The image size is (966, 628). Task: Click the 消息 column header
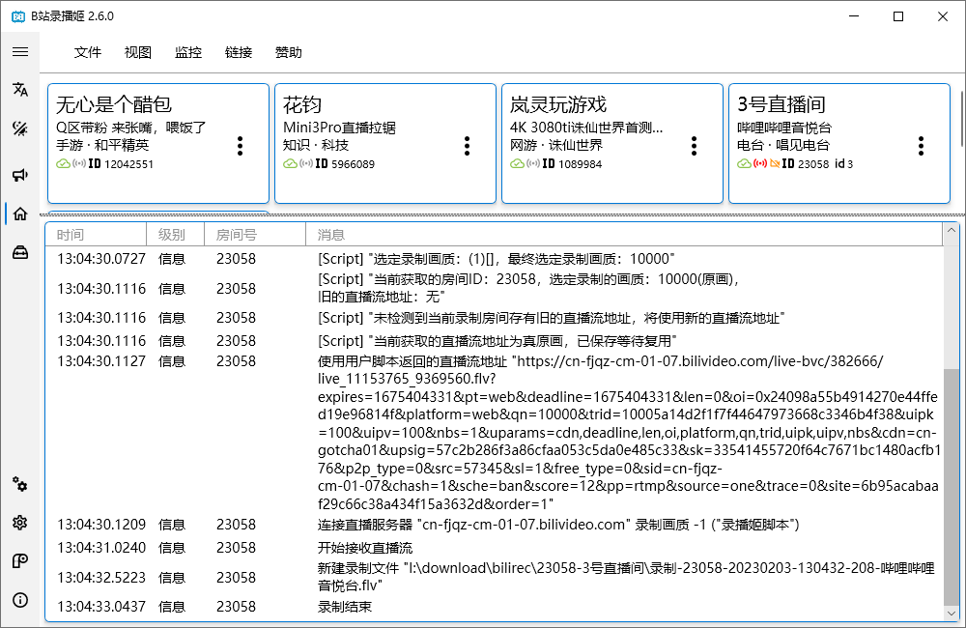coord(624,235)
